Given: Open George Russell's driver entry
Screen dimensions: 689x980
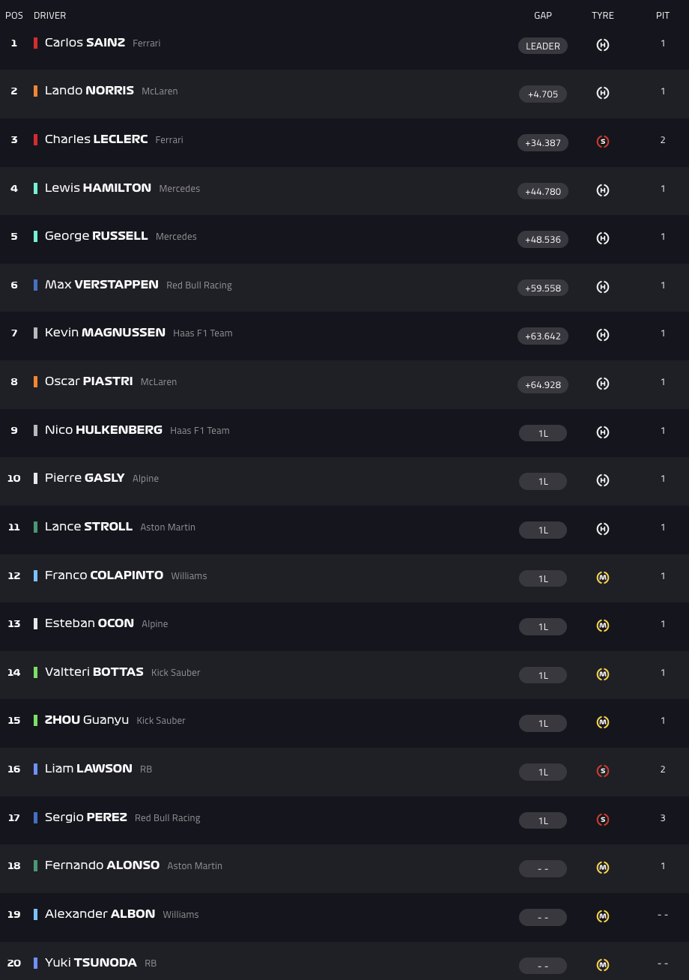Looking at the screenshot, I should click(x=97, y=236).
